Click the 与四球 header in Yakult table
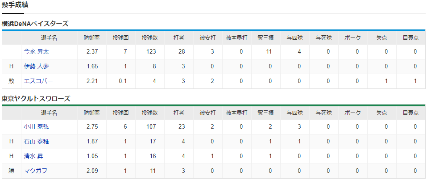The image size is (427, 180). pyautogui.click(x=294, y=113)
